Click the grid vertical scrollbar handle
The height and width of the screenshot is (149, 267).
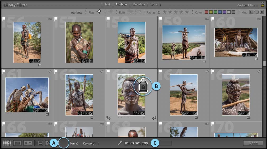264,64
